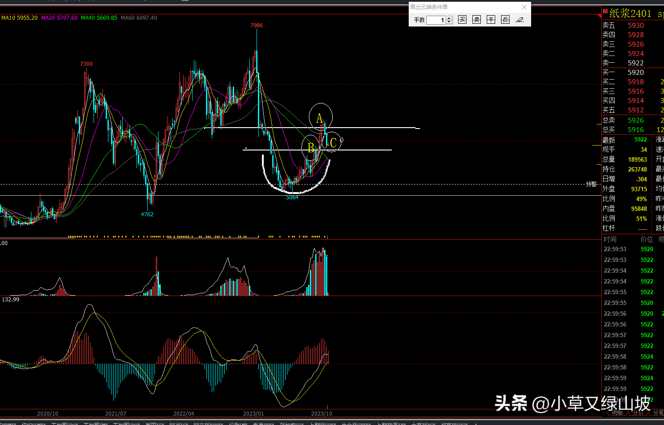
Task: Click the 买二 price 5918
Action: (636, 82)
